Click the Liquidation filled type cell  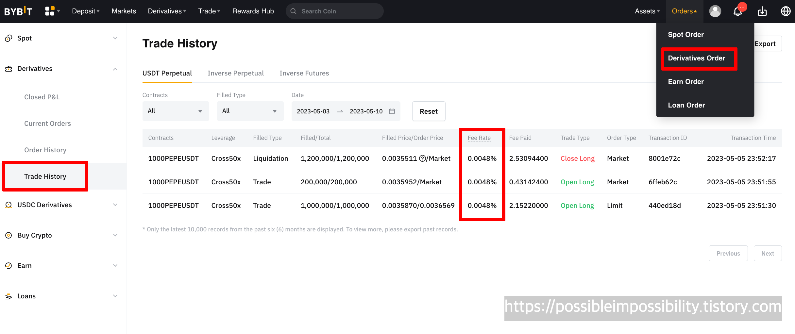pyautogui.click(x=270, y=159)
